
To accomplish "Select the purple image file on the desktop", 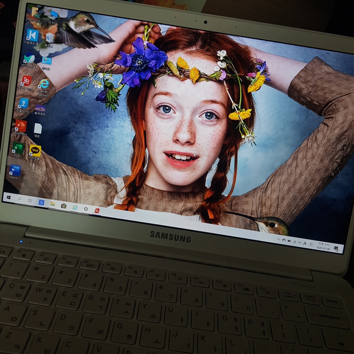I will tap(40, 108).
